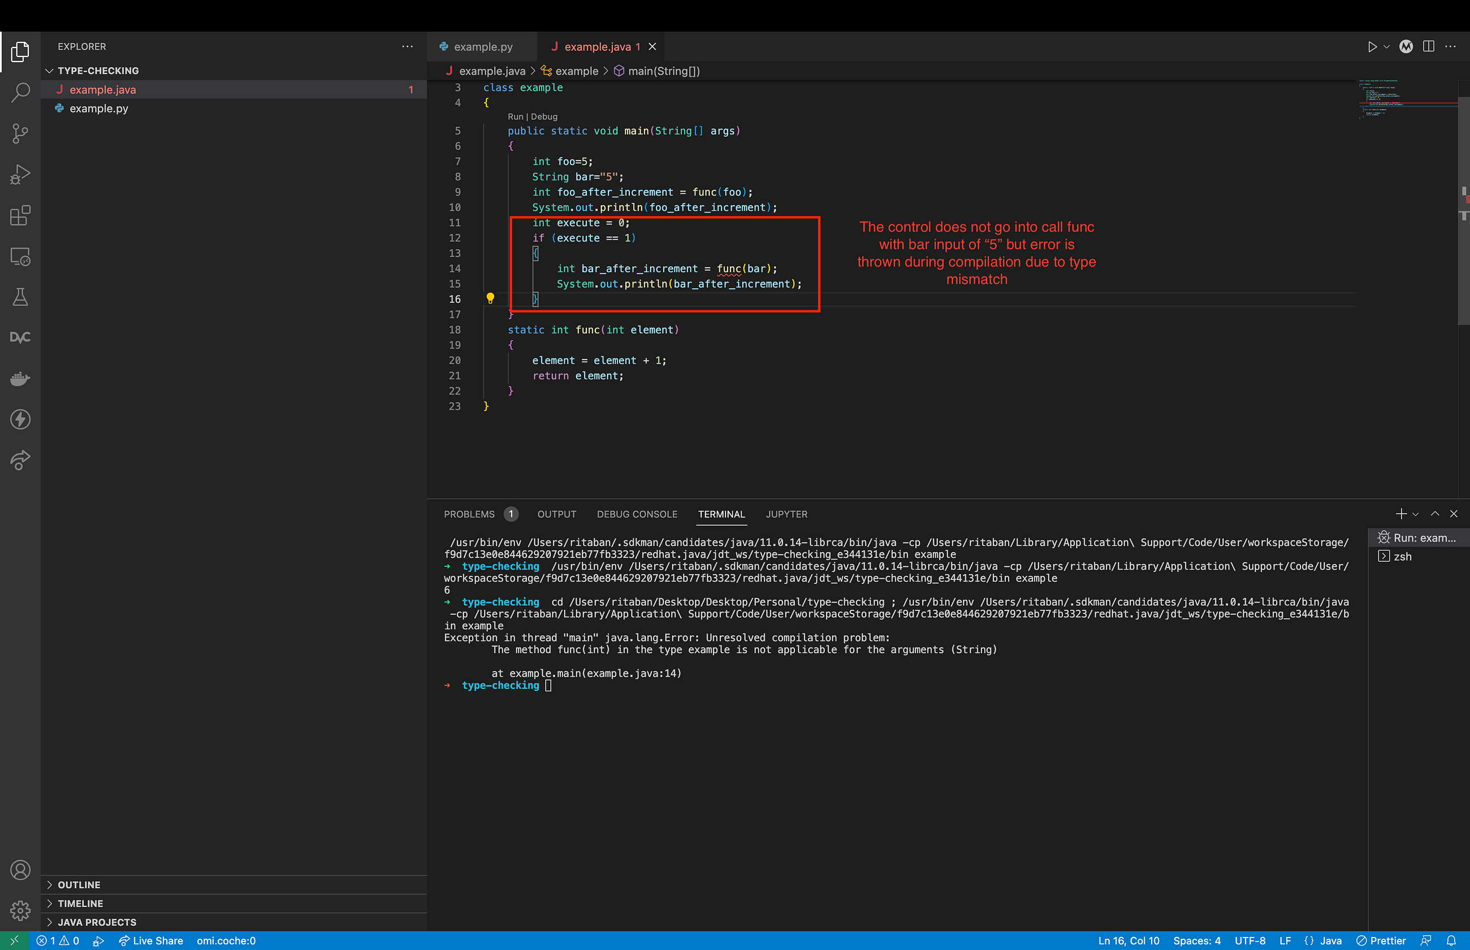Click the M extension icon in editor toolbar

pyautogui.click(x=1406, y=47)
